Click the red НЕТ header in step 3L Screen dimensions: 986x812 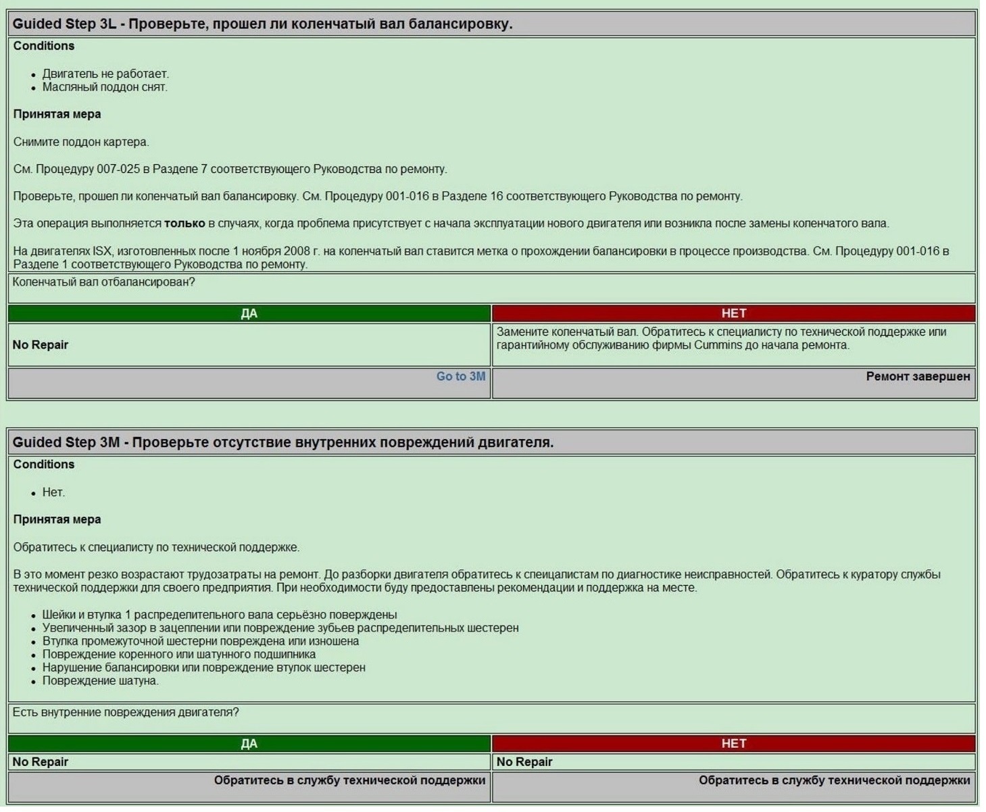(734, 313)
